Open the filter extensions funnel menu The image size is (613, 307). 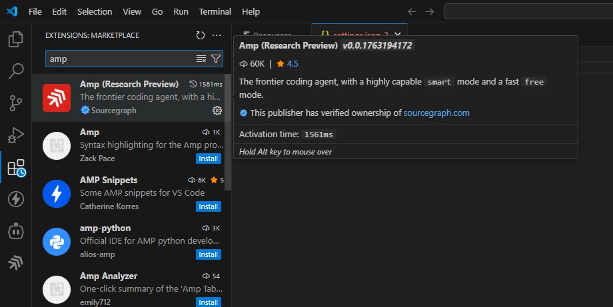[216, 59]
